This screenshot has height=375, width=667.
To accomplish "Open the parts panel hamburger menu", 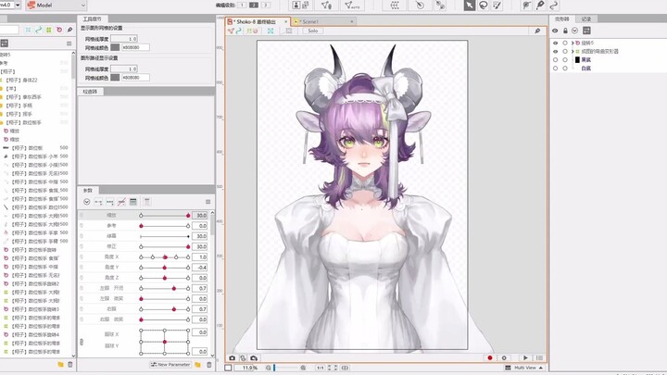I will pos(69,44).
